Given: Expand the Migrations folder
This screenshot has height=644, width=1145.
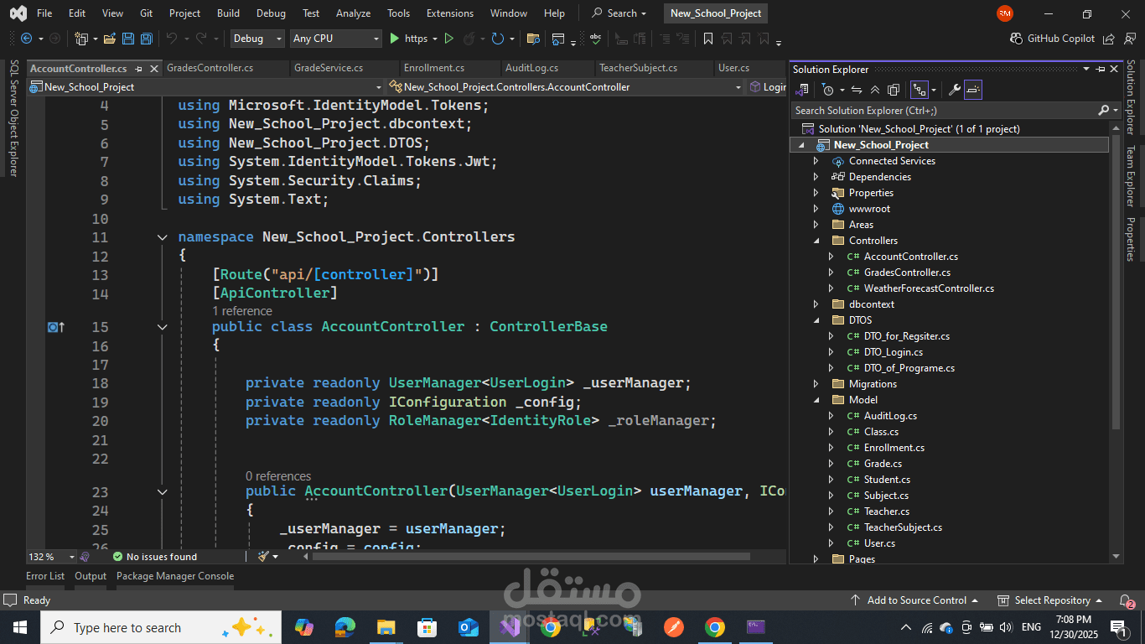Looking at the screenshot, I should pos(816,383).
